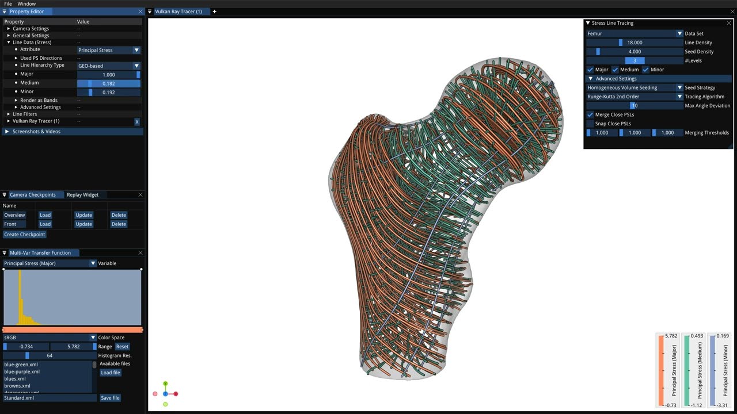Collapse Multi-Var Transfer Function panel triangle

tap(5, 253)
